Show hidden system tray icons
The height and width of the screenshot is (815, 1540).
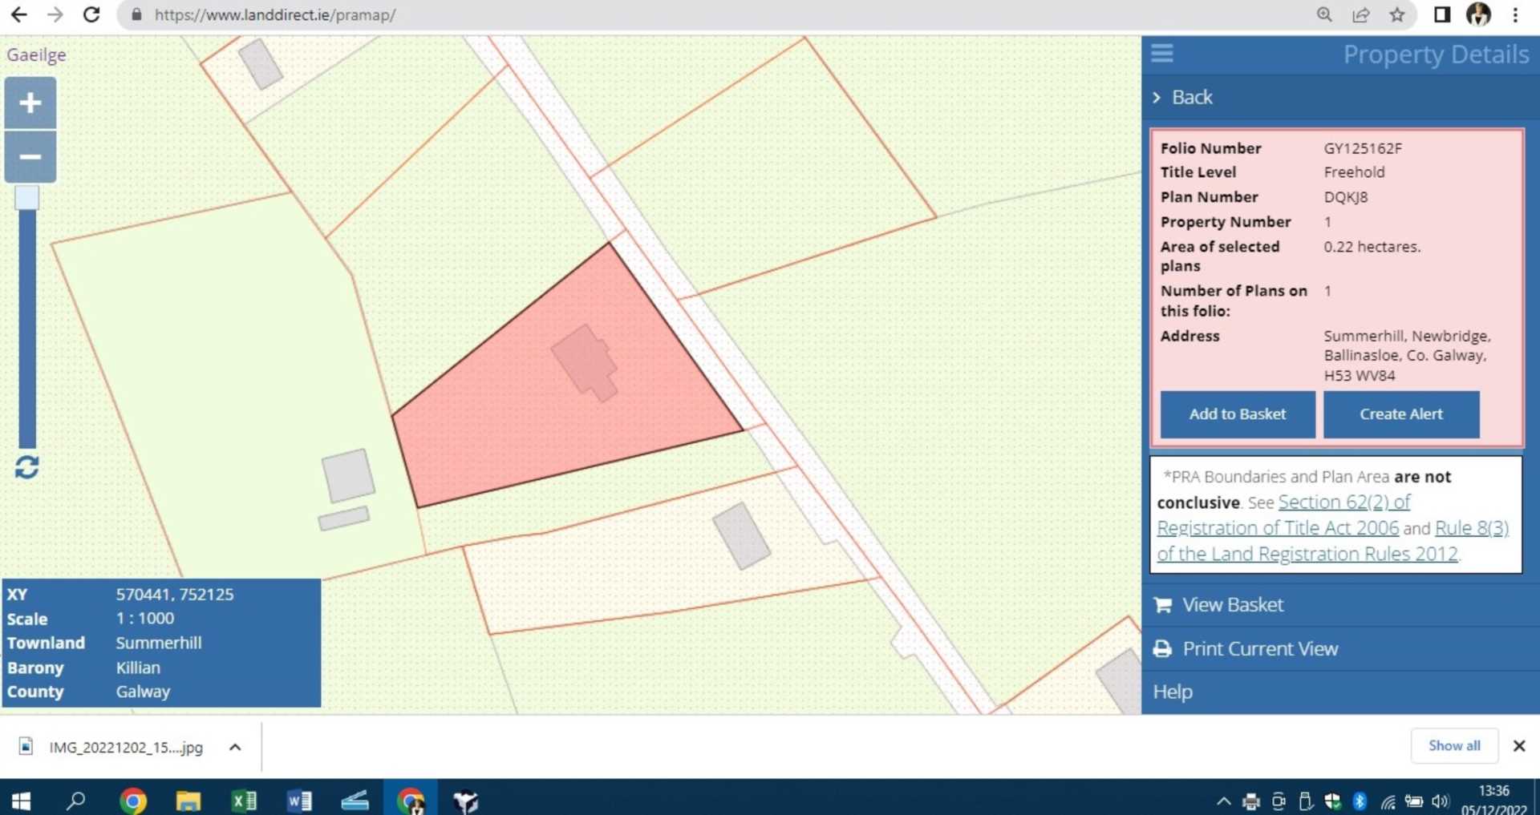(1223, 800)
